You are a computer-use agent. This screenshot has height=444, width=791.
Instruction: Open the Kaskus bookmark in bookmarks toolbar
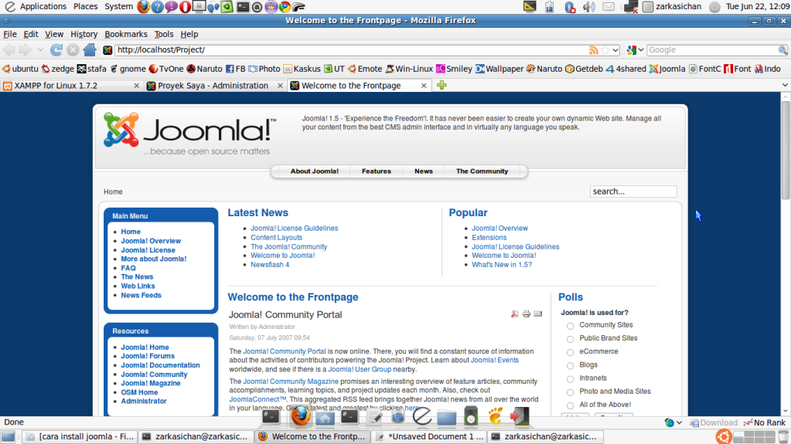coord(302,69)
